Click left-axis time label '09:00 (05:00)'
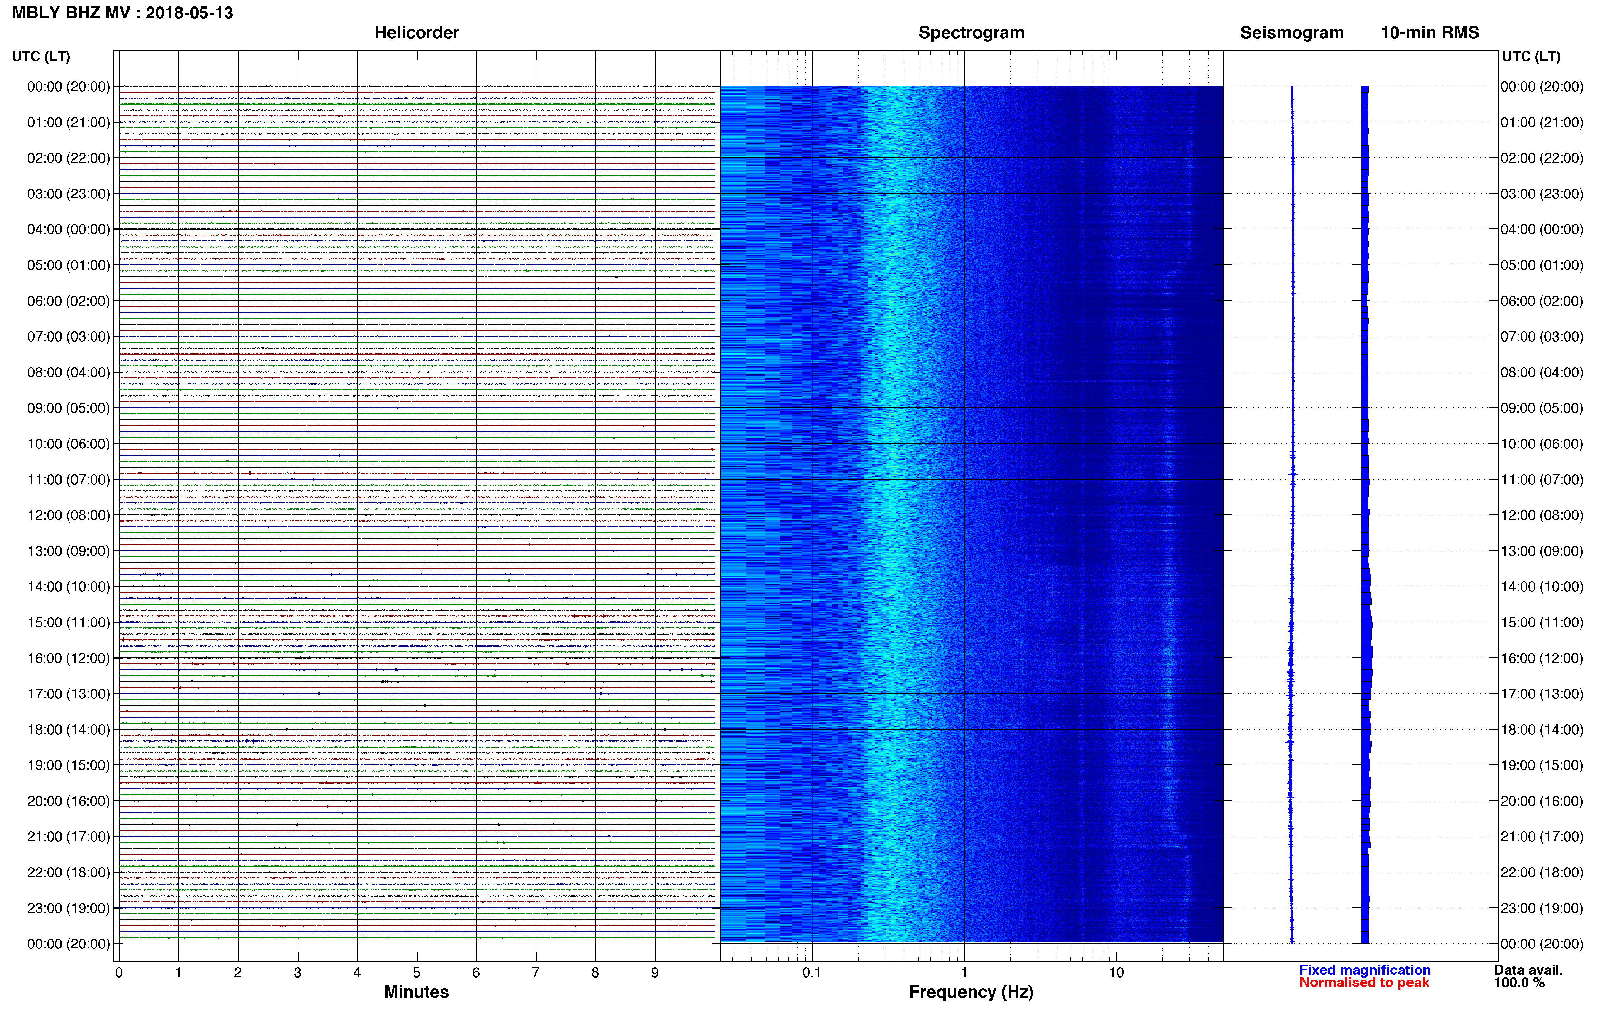 [68, 408]
